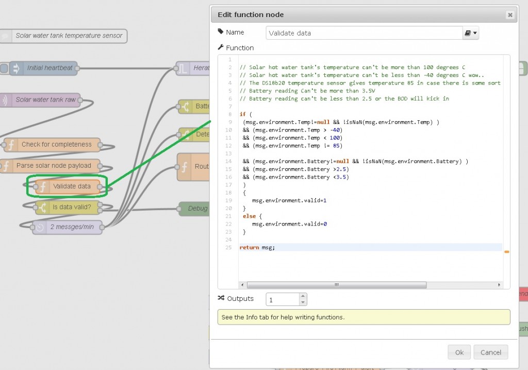Open the library dropdown beside Name field
This screenshot has height=370, width=528.
[x=470, y=33]
